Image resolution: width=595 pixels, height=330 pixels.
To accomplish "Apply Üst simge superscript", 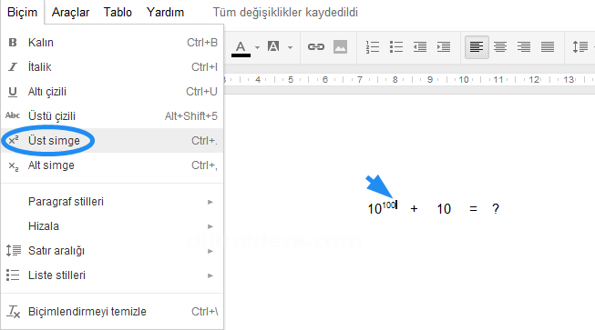I will coord(112,140).
